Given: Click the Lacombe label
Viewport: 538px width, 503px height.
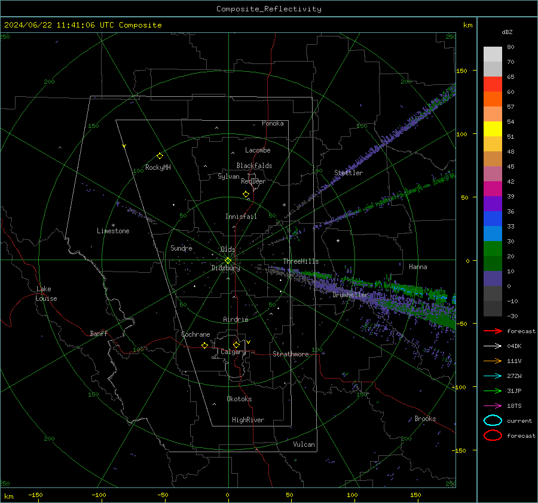Looking at the screenshot, I should (258, 150).
